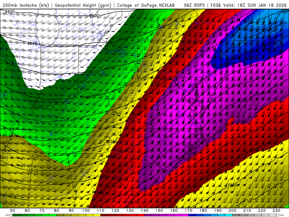Click the legend value 210

(x=247, y=210)
